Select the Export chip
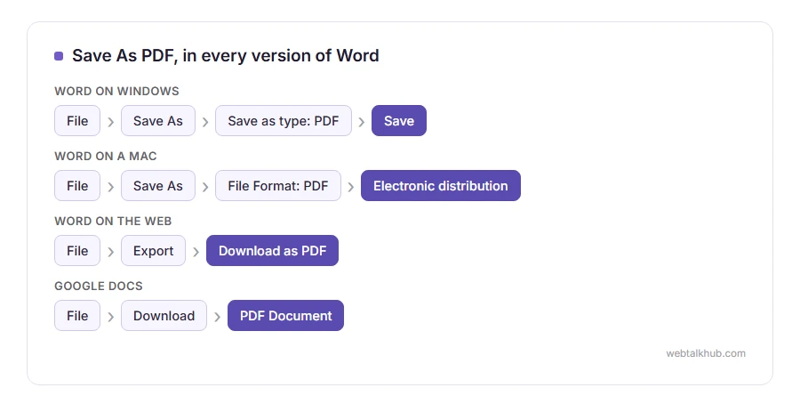 click(153, 250)
